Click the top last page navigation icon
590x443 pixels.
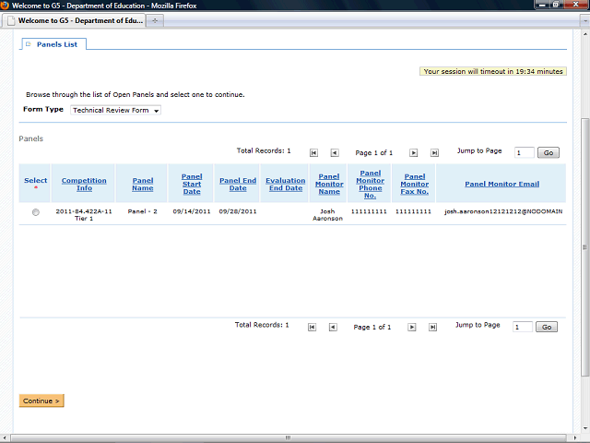tap(434, 153)
